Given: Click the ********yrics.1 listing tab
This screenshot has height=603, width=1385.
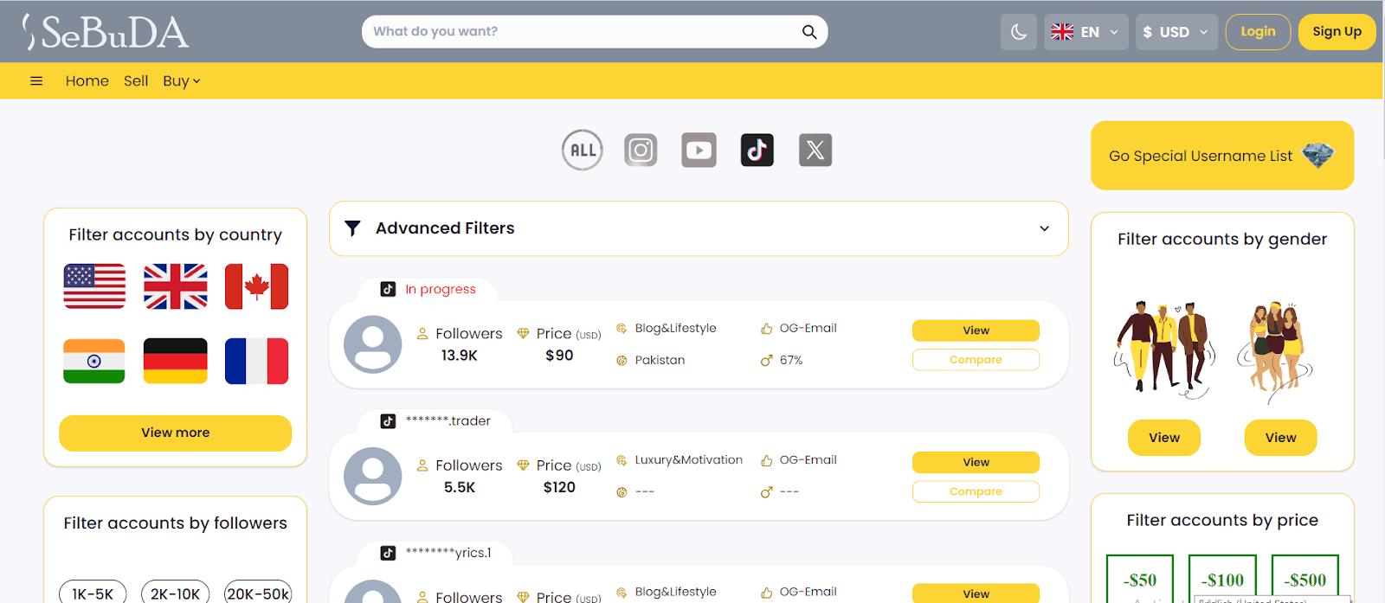Looking at the screenshot, I should pyautogui.click(x=435, y=553).
